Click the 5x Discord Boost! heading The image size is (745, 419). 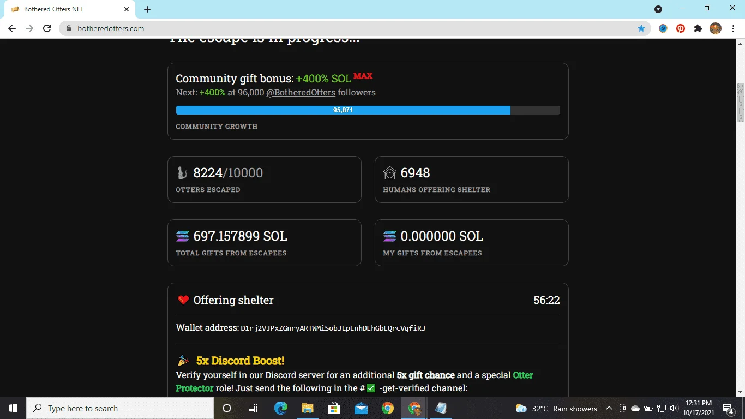[x=240, y=361]
